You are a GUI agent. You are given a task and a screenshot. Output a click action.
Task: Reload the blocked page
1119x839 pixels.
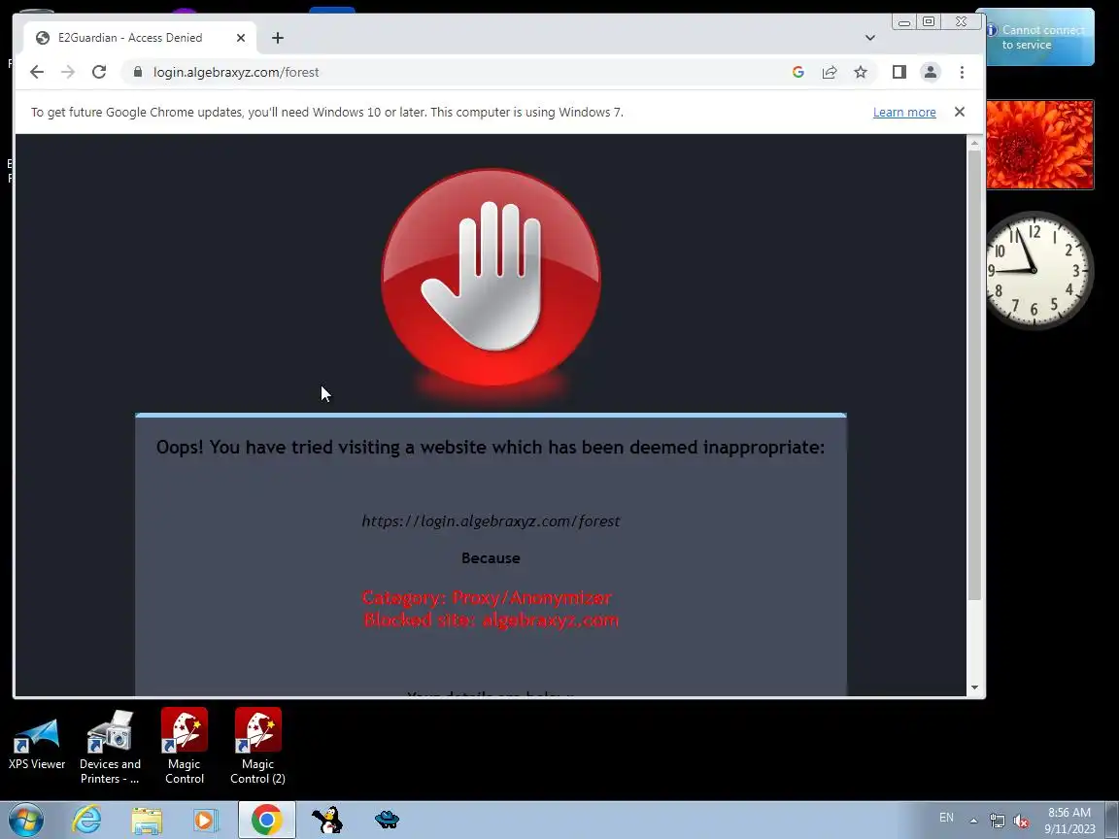pos(99,72)
